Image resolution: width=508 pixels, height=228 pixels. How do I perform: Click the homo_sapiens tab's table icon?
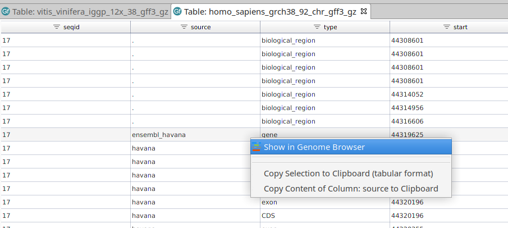(x=177, y=11)
